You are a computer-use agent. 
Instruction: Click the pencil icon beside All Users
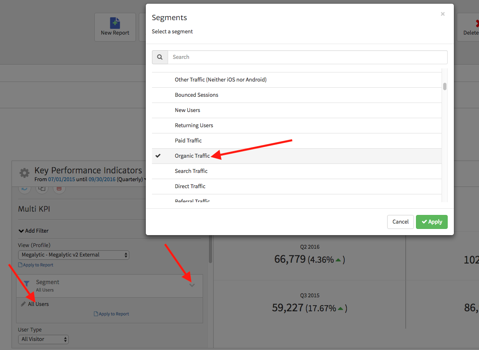point(23,304)
